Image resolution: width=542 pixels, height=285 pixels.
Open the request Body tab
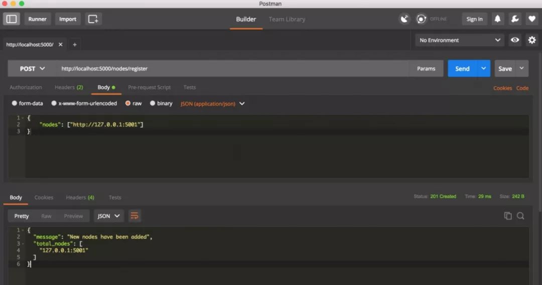[x=106, y=87]
